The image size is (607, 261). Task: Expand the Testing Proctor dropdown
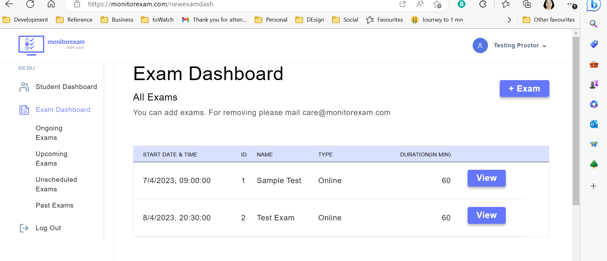coord(544,46)
